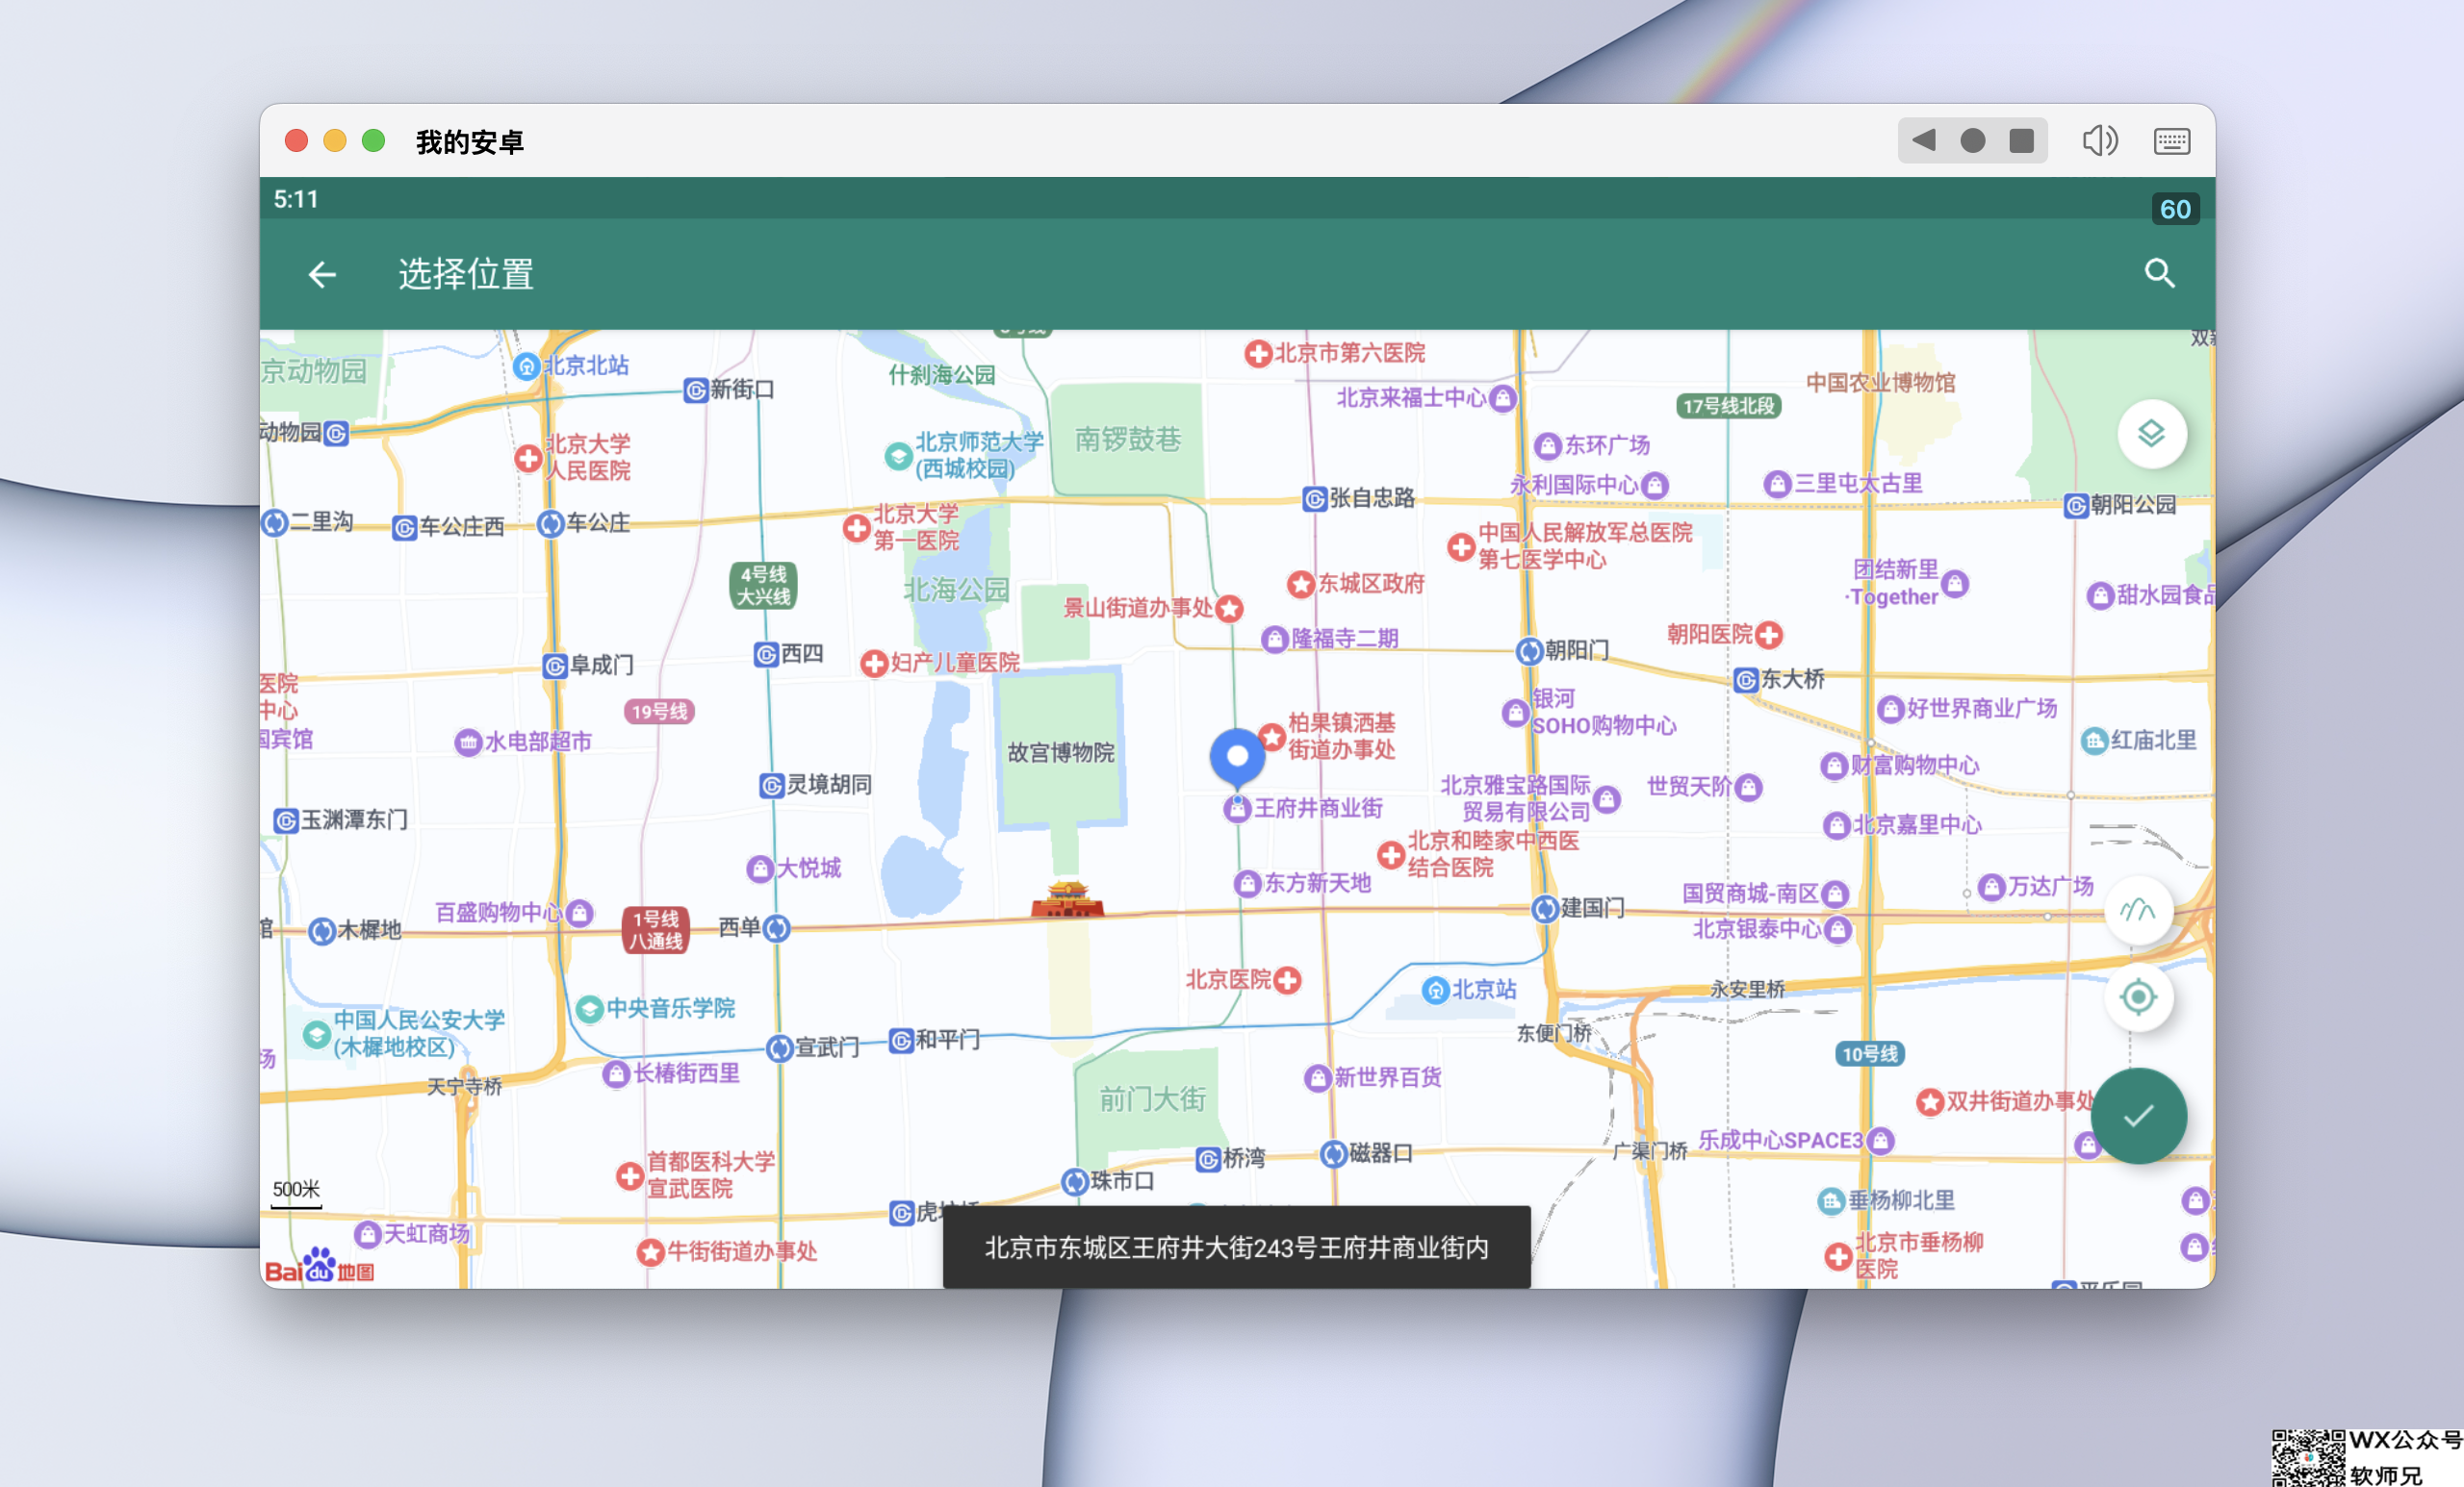Click the Android home circle in titlebar

1972,140
